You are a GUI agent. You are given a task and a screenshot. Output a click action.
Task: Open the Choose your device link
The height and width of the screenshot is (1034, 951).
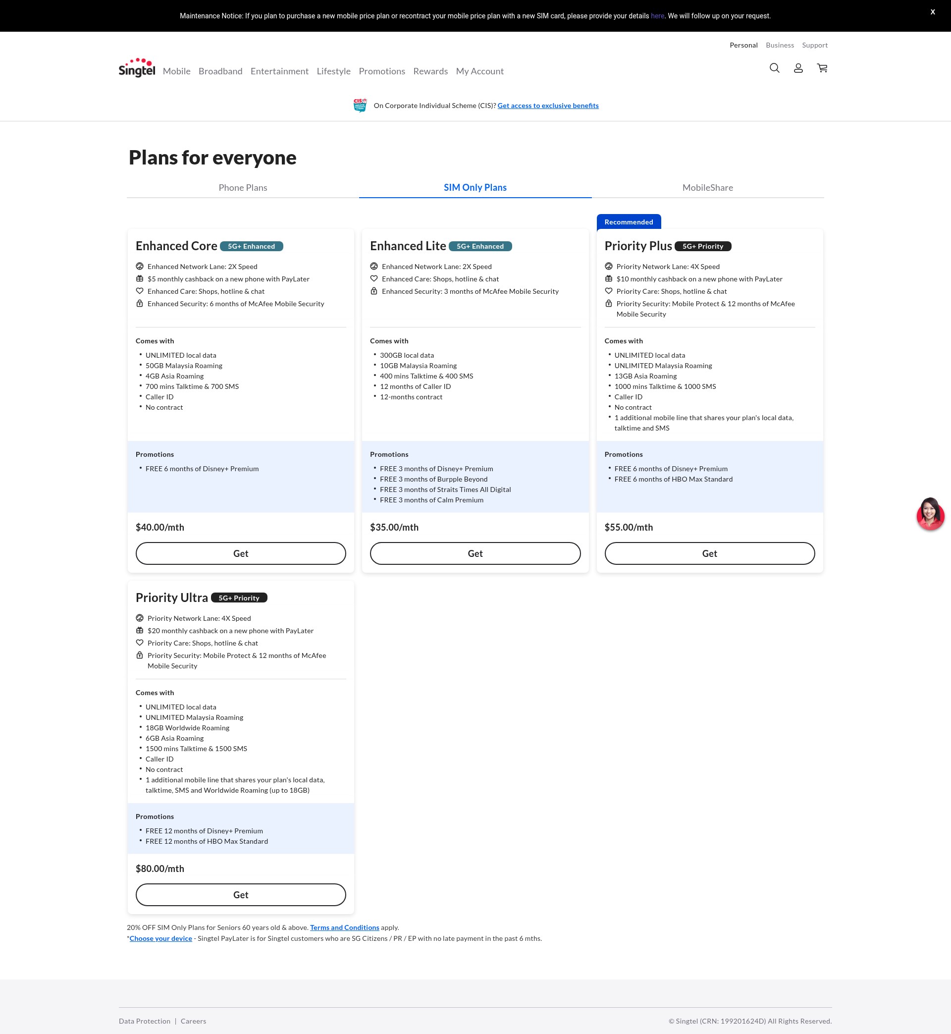click(160, 938)
